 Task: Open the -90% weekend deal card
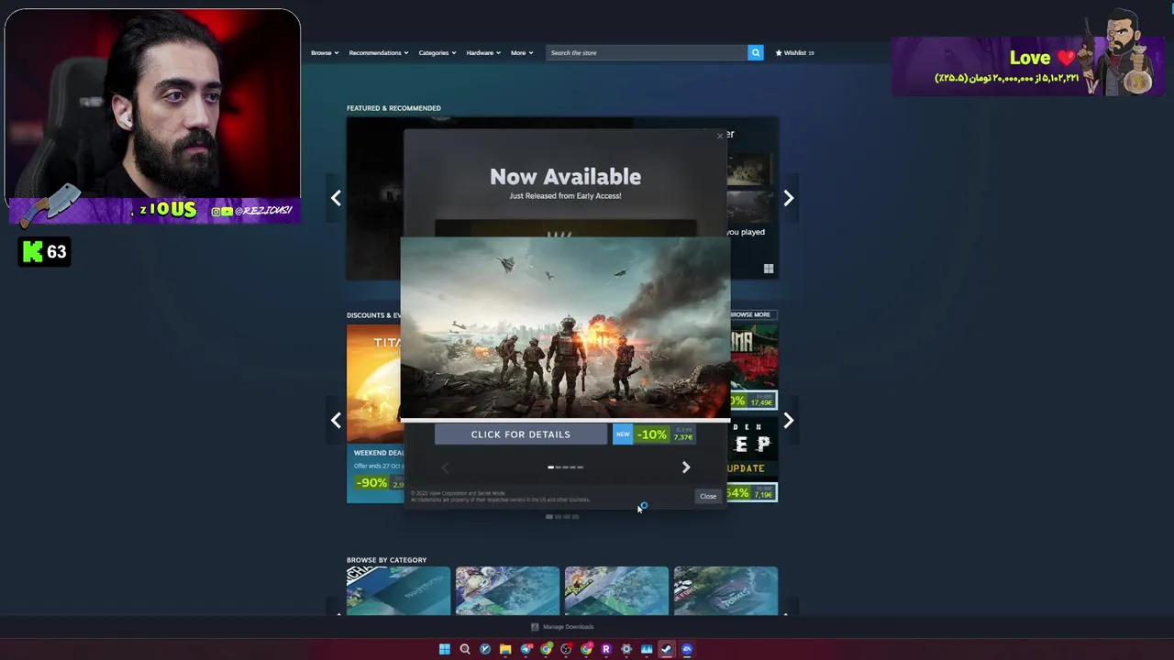click(374, 413)
